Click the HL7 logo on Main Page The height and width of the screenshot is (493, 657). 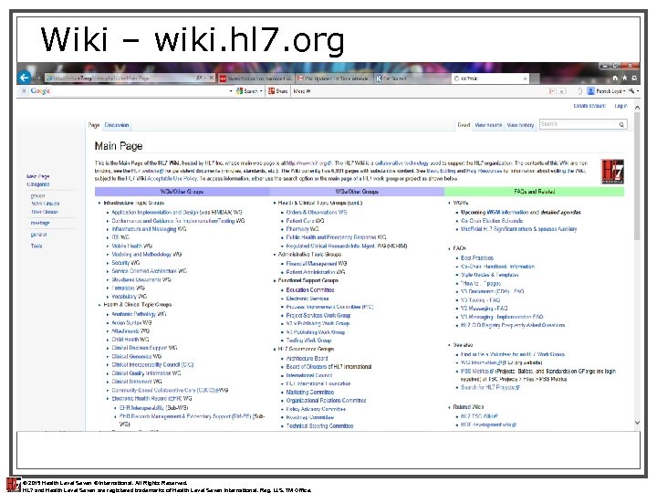click(x=612, y=172)
